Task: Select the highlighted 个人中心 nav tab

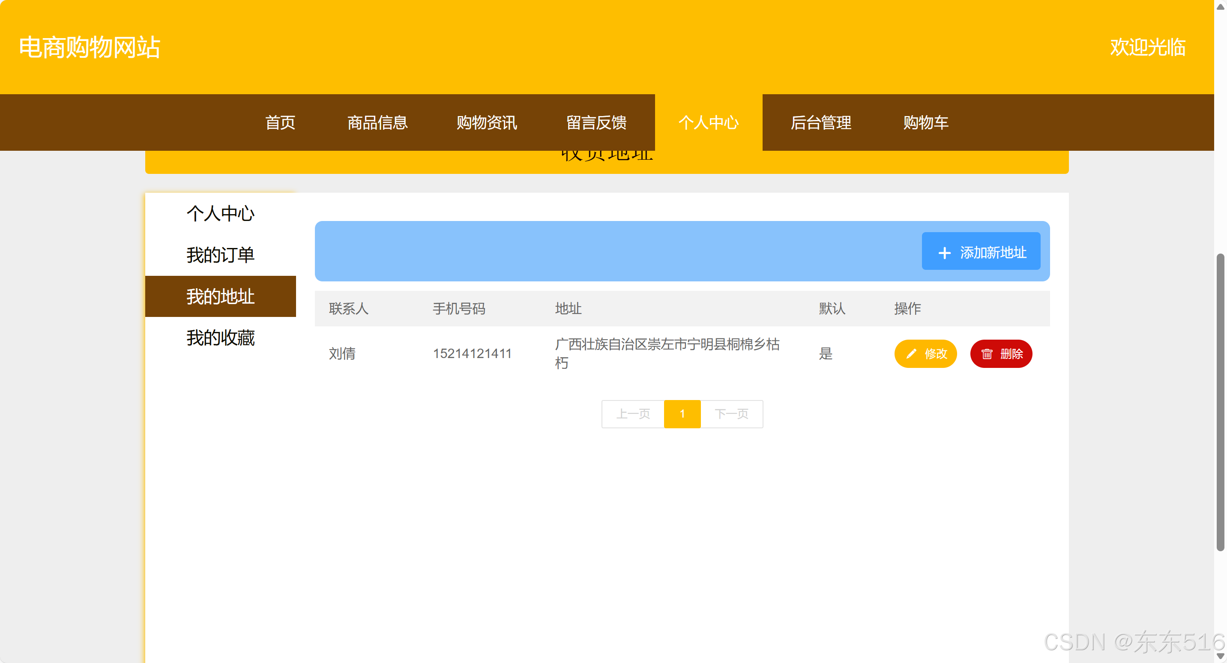Action: [708, 122]
